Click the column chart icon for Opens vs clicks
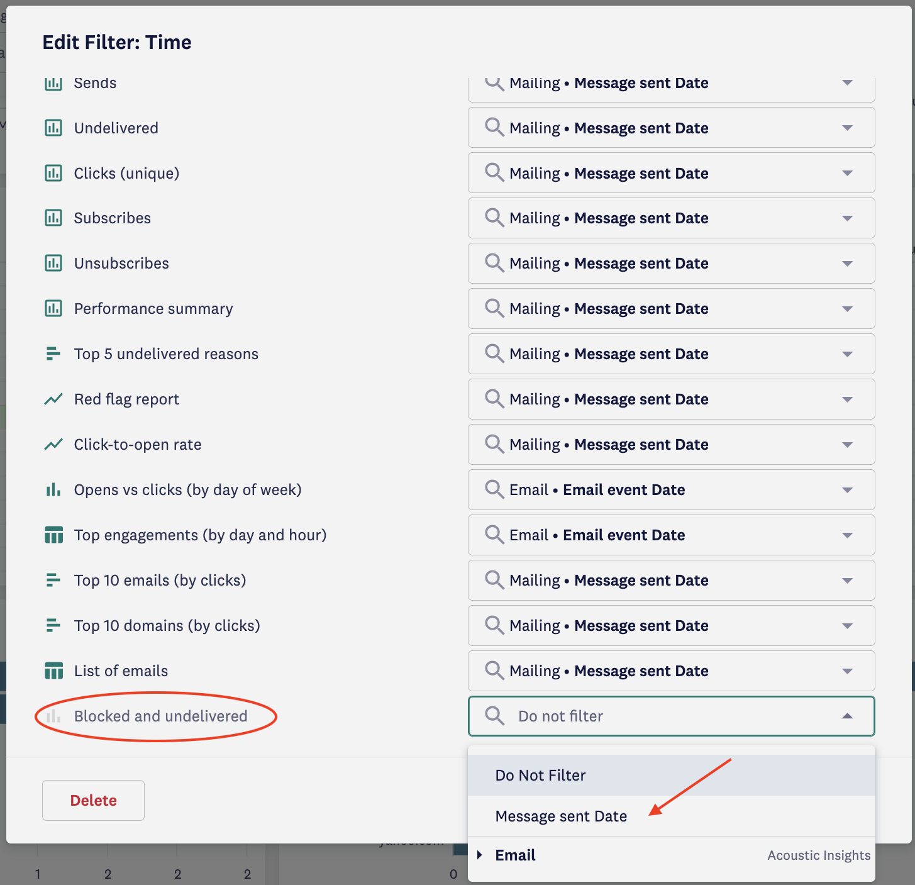The image size is (915, 885). 53,490
